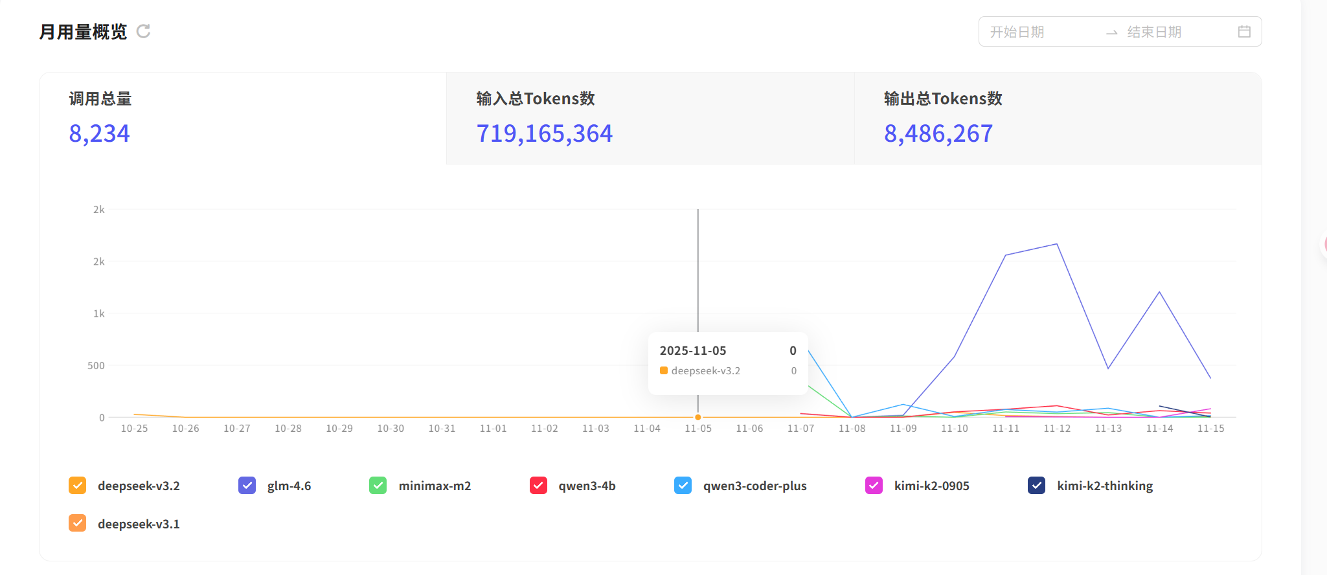Toggle the glm-4.6 series checkbox

(247, 486)
